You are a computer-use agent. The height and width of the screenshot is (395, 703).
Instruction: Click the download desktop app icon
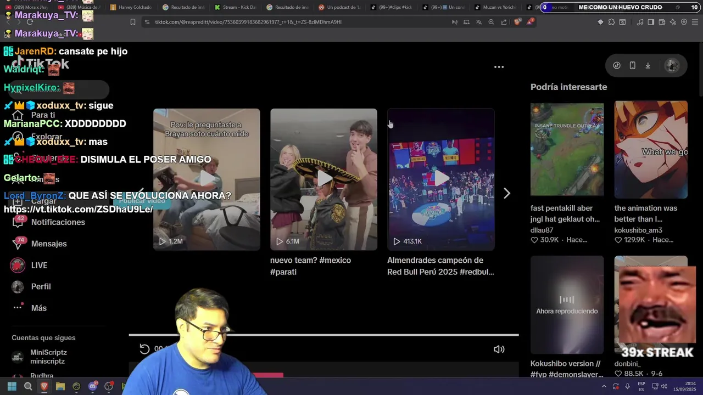(x=648, y=65)
